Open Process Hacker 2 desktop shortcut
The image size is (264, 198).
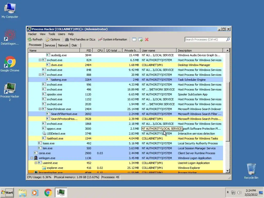pyautogui.click(x=10, y=92)
